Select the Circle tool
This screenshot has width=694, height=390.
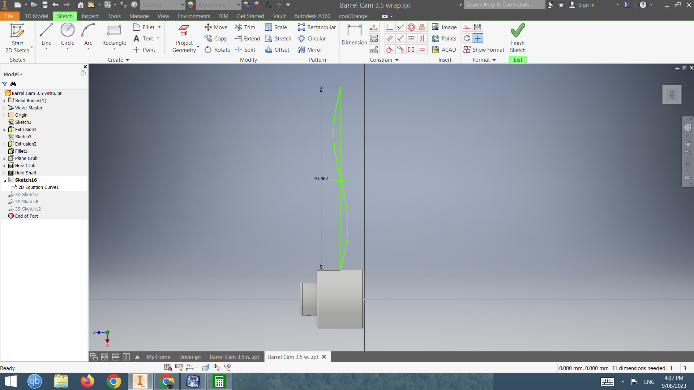click(67, 36)
